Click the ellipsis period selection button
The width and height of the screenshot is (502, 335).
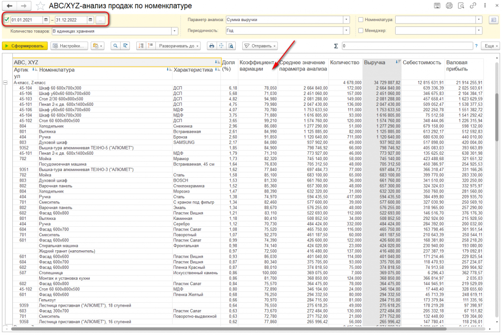tap(100, 20)
